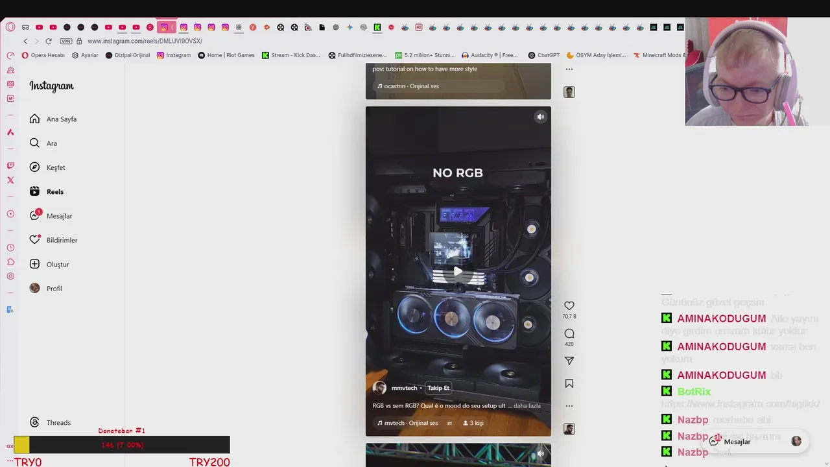Select the Reels icon in Instagram sidebar
The image size is (830, 467).
(34, 191)
